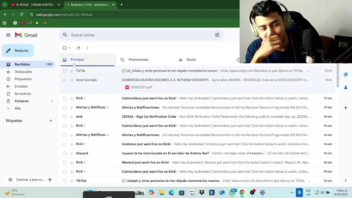The image size is (352, 198).
Task: Click the microphone icon in system tray
Action: tap(299, 193)
